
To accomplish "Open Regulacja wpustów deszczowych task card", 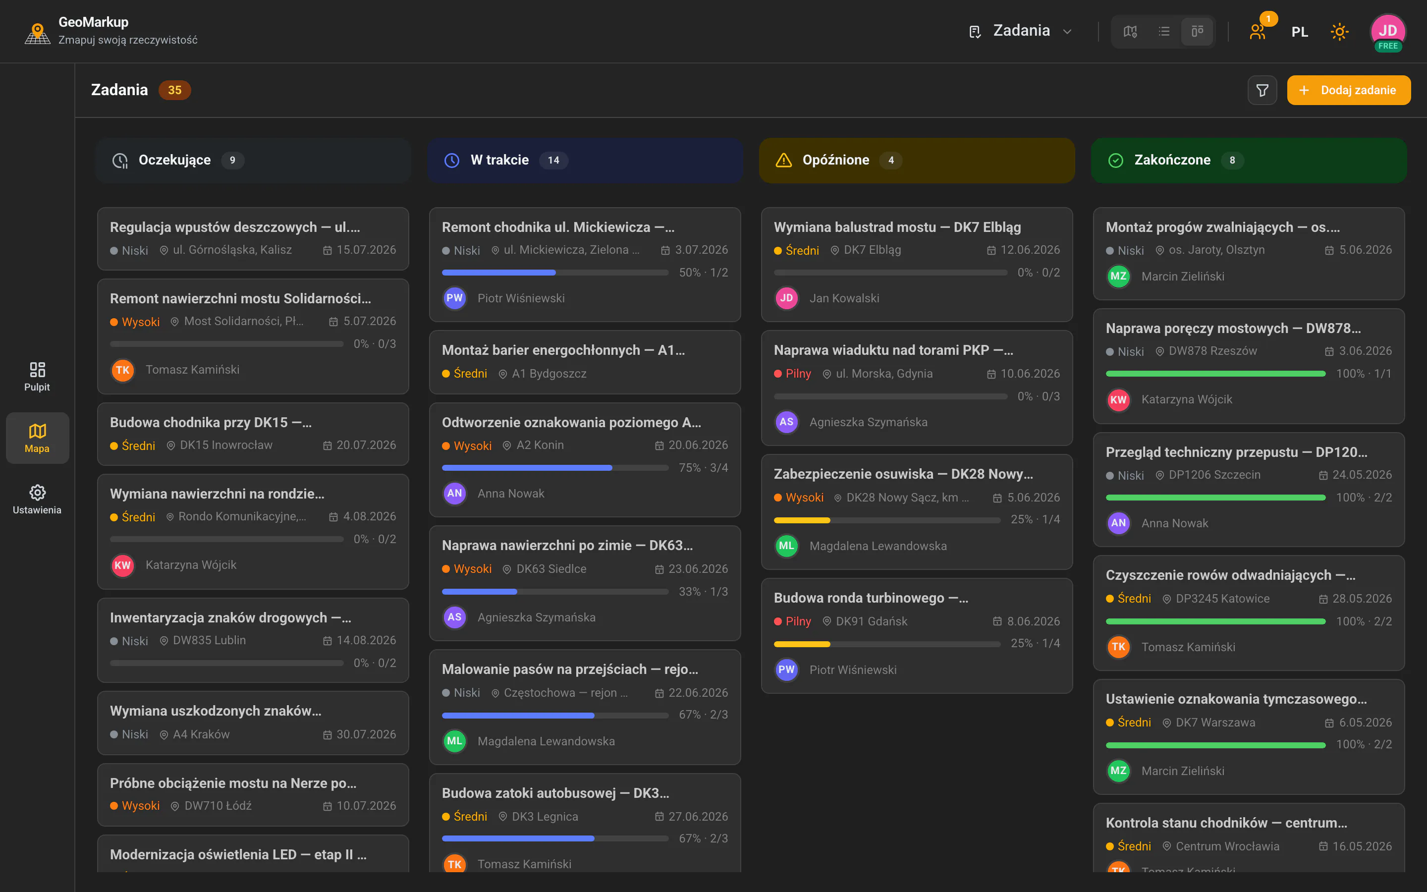I will pyautogui.click(x=253, y=238).
